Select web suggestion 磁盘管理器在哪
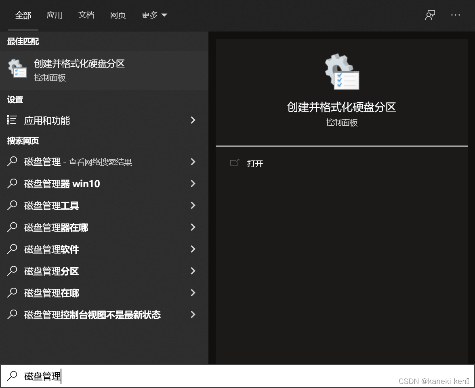 (104, 227)
